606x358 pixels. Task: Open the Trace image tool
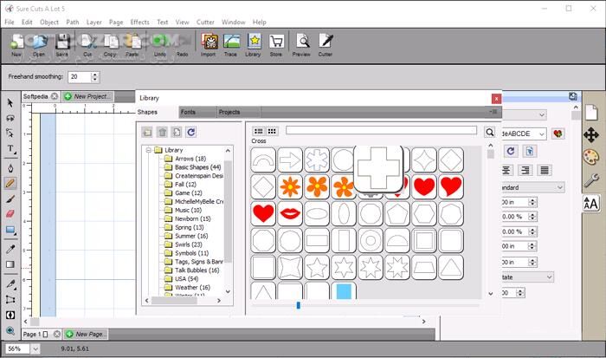click(231, 45)
